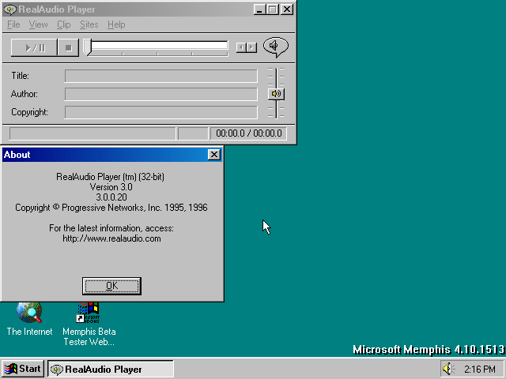Click RealAudio Player taskbar button

pyautogui.click(x=111, y=369)
